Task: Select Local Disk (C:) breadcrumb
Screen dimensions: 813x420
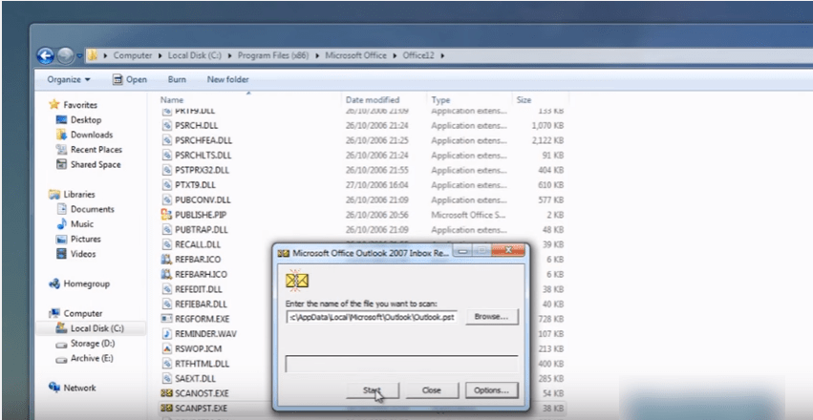Action: (195, 55)
